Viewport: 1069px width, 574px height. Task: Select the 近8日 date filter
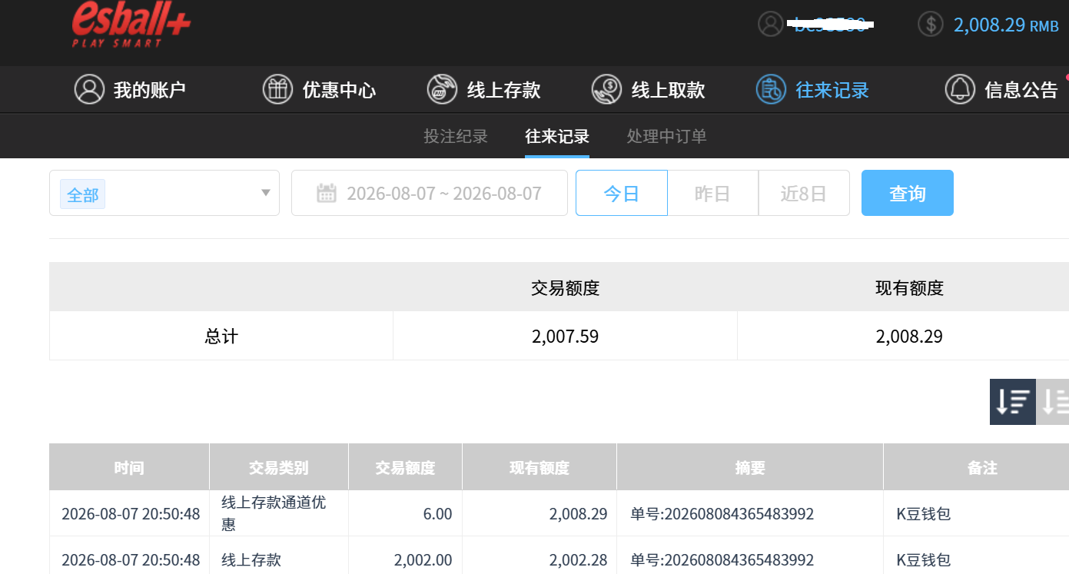[x=804, y=193]
